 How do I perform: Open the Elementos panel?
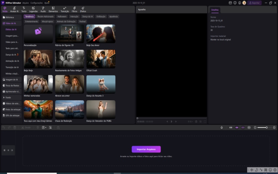click(53, 9)
